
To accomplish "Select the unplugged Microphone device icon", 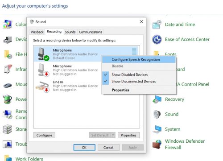I will (43, 70).
